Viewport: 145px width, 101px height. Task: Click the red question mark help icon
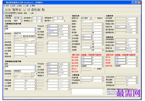click(28, 9)
